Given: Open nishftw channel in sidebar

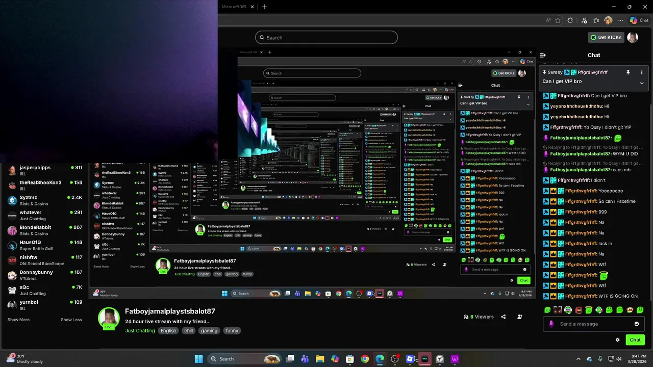Looking at the screenshot, I should click(44, 260).
